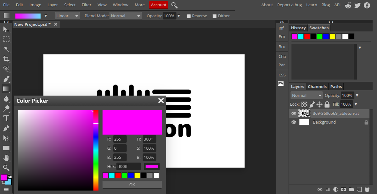377x194 pixels.
Task: Hide the Background layer
Action: pos(294,122)
